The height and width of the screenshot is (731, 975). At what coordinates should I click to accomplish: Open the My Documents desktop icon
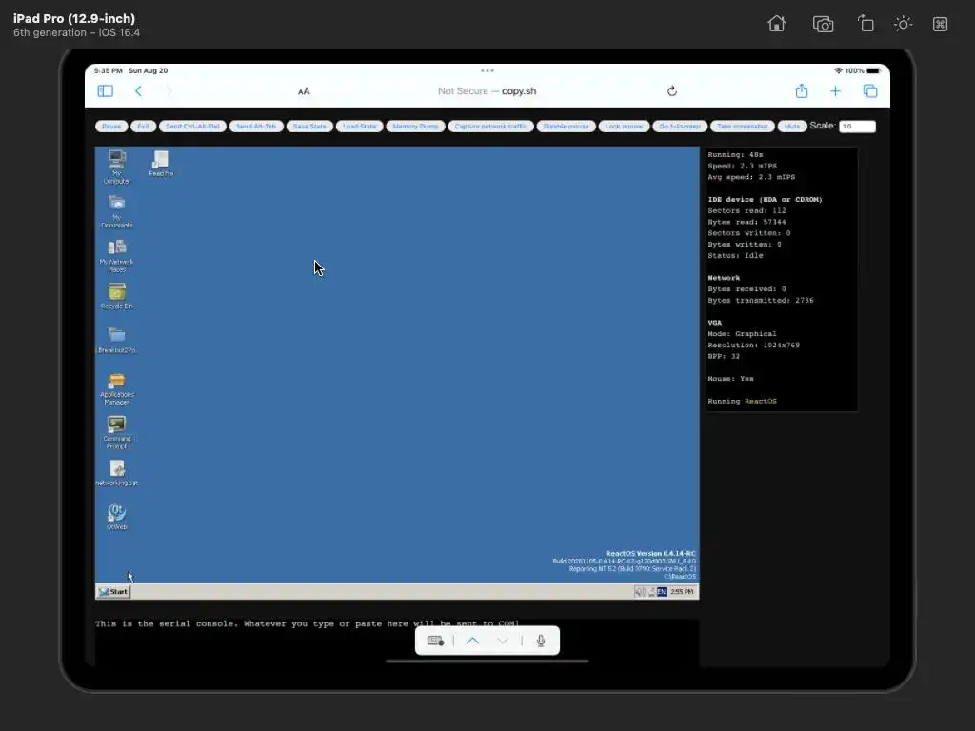click(117, 211)
